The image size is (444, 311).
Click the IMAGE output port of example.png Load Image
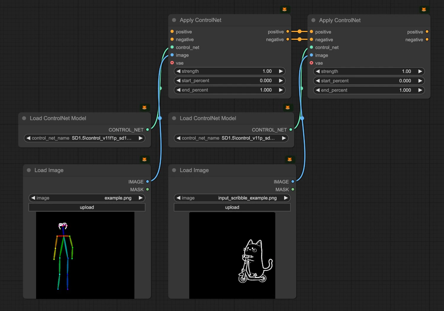pos(147,182)
